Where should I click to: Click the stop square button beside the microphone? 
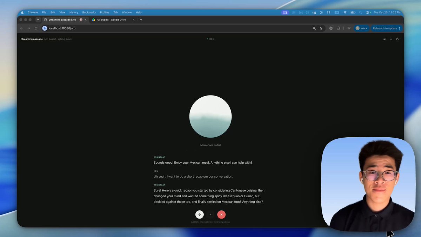pyautogui.click(x=210, y=215)
